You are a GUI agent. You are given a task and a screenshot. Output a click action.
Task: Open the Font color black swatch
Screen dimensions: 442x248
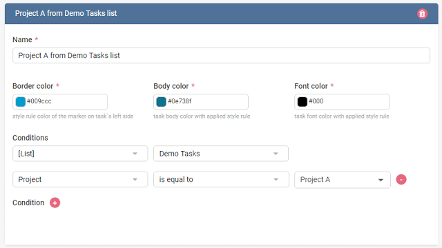click(302, 101)
